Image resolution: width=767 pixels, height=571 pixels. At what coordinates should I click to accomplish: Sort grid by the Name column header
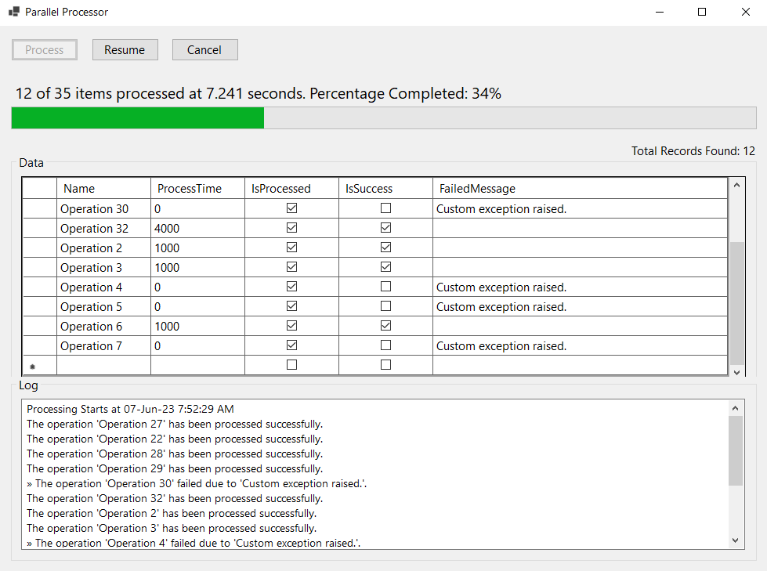point(103,189)
